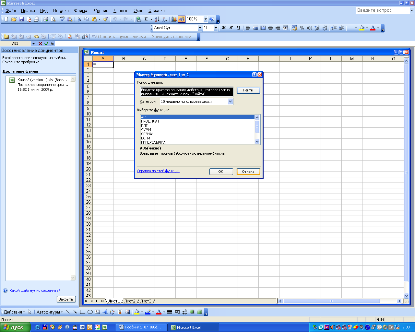
Task: Apply Currency format icon
Action: click(x=294, y=28)
